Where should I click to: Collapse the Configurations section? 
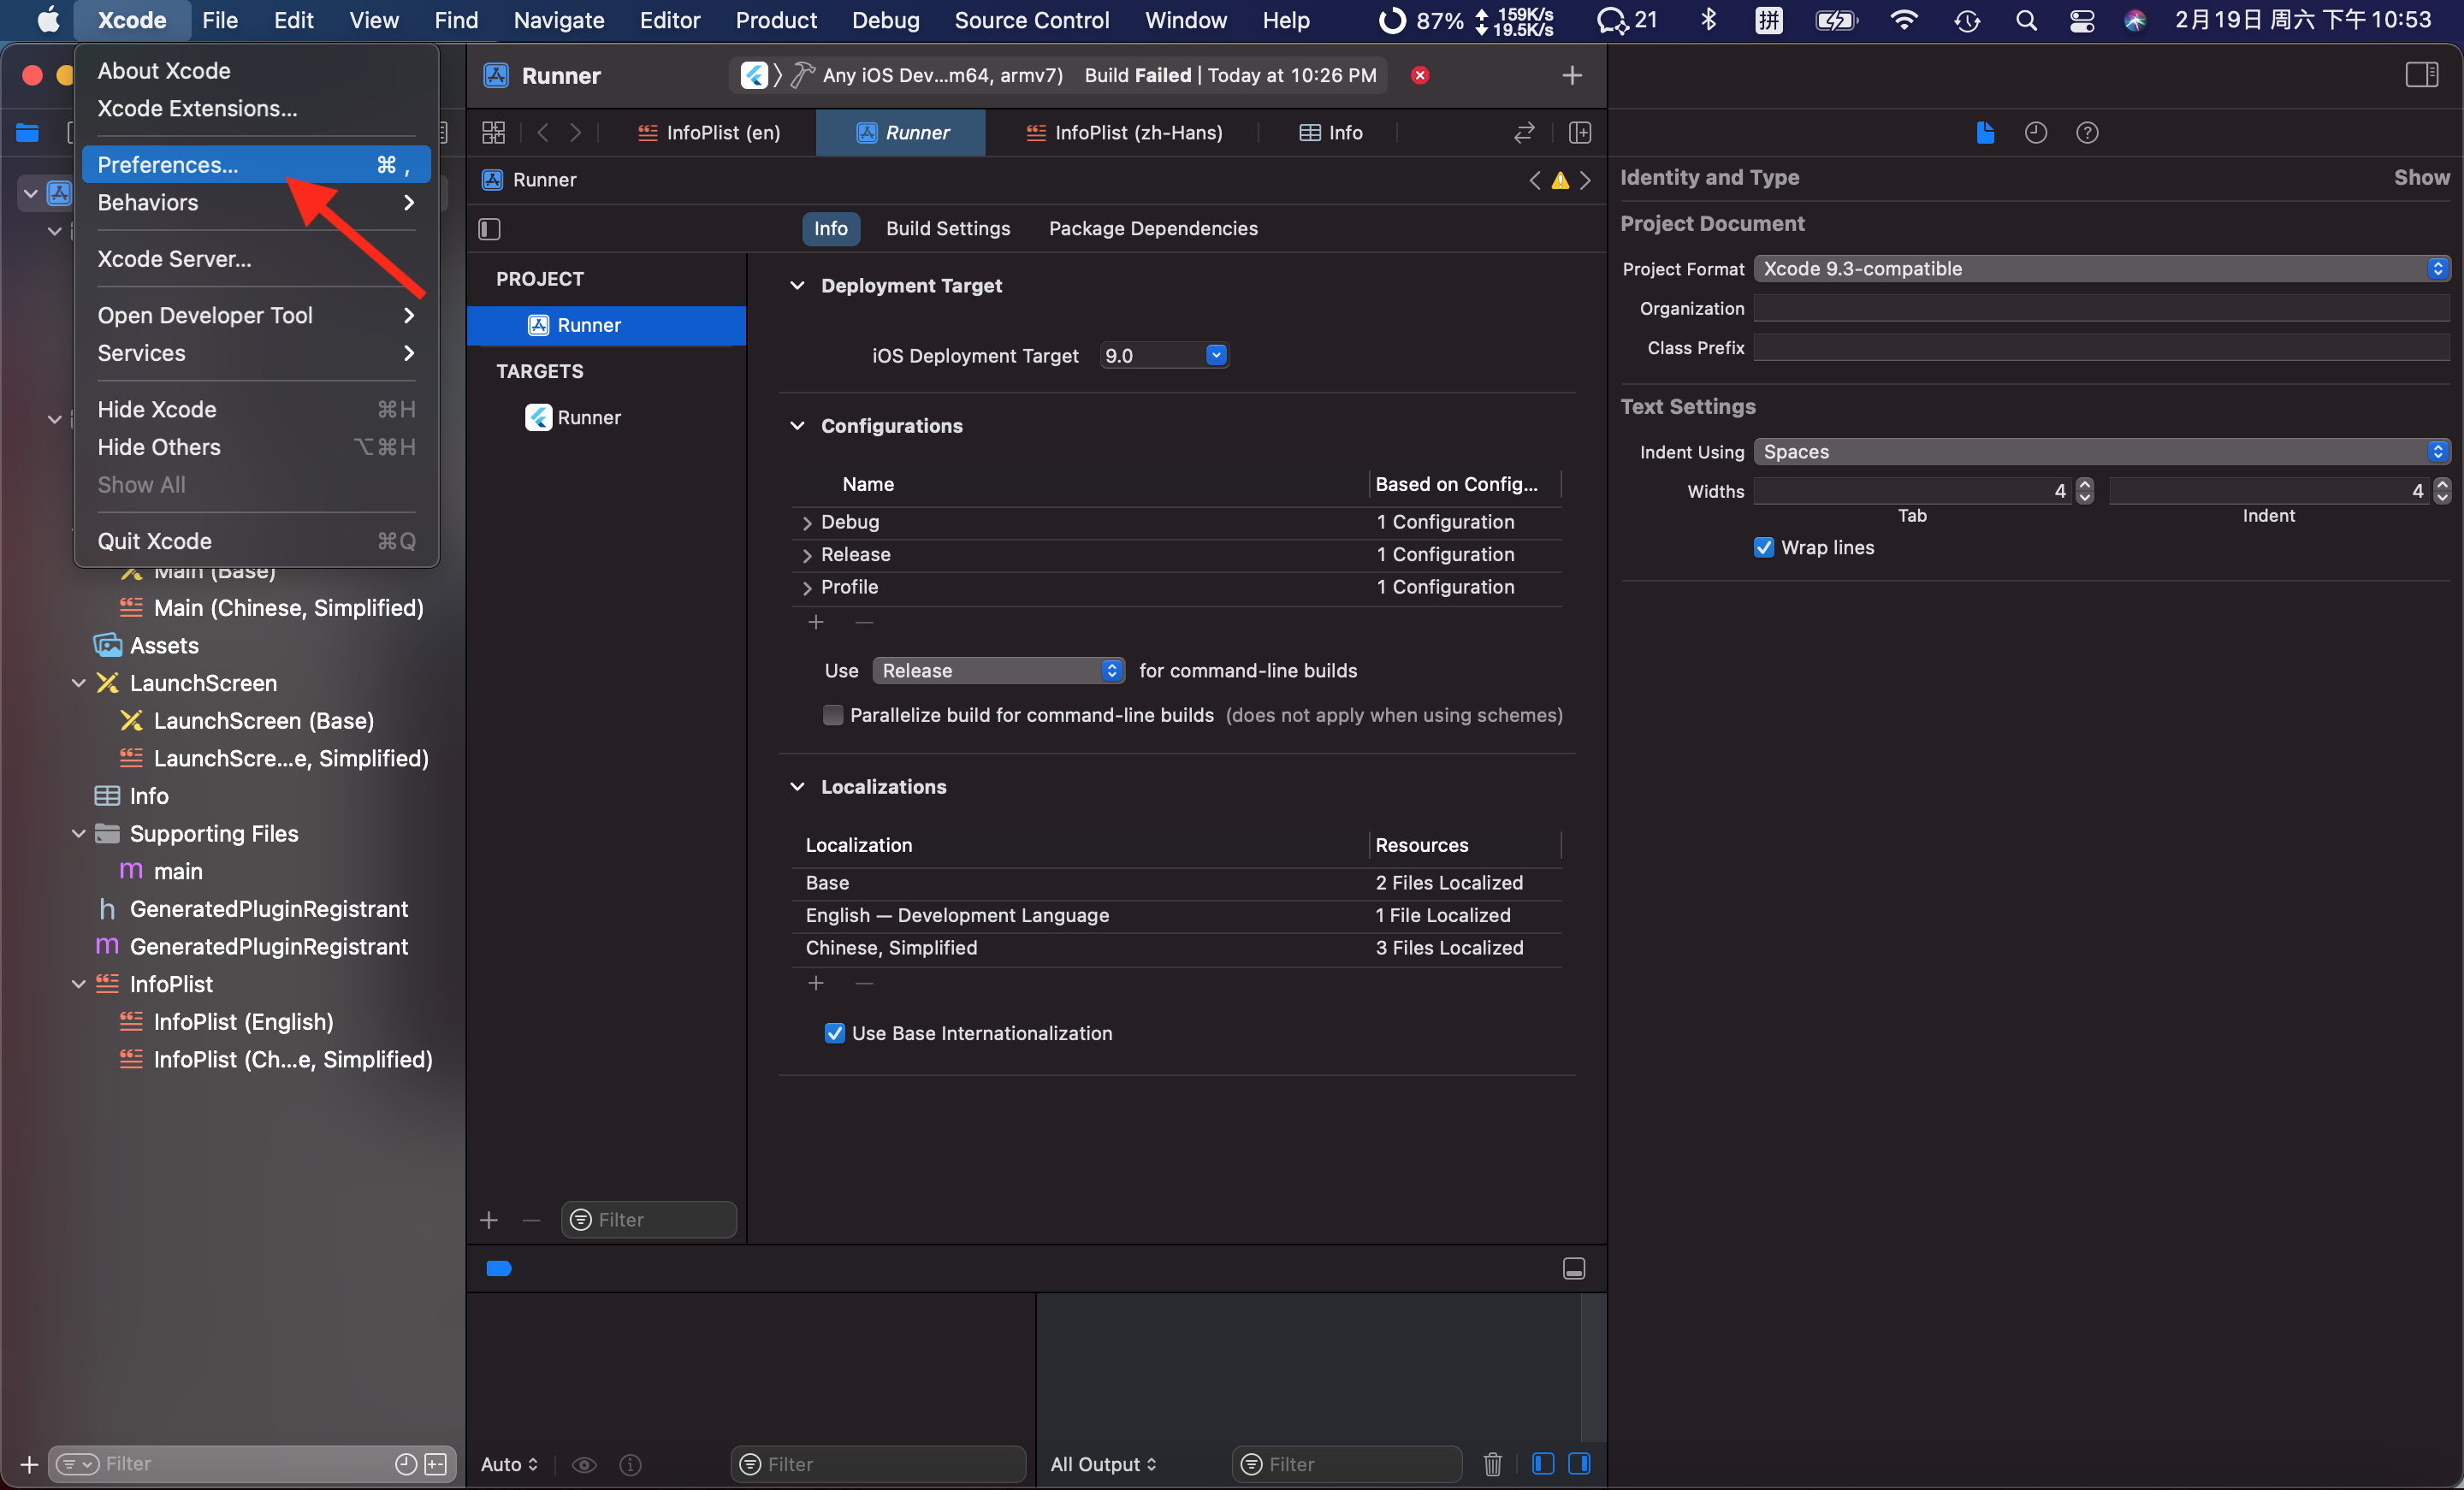click(x=797, y=426)
